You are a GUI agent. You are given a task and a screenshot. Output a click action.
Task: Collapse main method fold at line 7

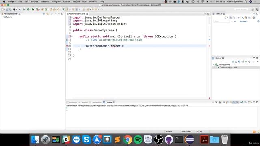pos(72,36)
